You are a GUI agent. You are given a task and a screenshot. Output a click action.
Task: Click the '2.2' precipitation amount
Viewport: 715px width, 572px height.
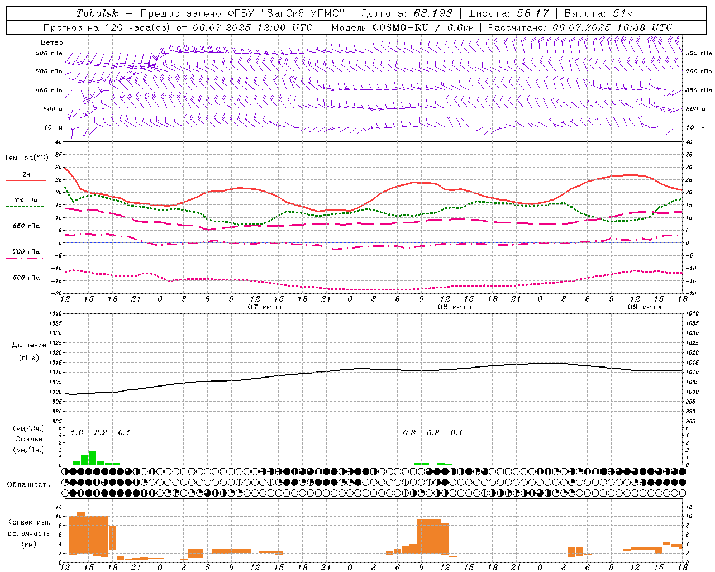pyautogui.click(x=101, y=433)
